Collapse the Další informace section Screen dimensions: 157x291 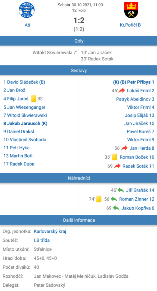tap(78, 220)
